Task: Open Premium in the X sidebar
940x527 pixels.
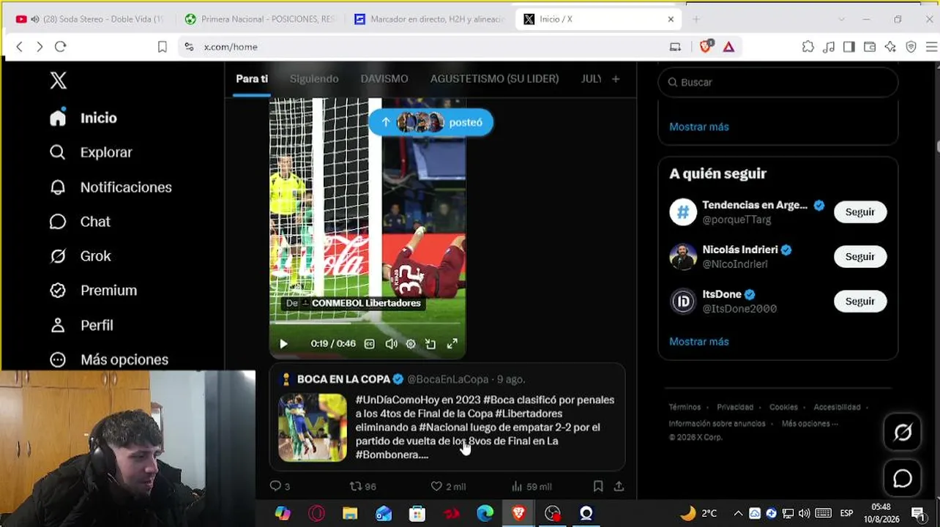Action: tap(93, 291)
